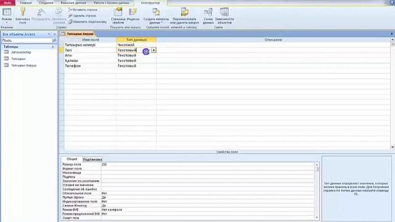Switch to the Создание ribbon tab
Image resolution: width=395 pixels, height=222 pixels.
[46, 2]
